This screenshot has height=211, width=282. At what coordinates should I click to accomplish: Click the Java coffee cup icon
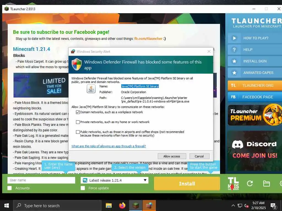click(91, 89)
